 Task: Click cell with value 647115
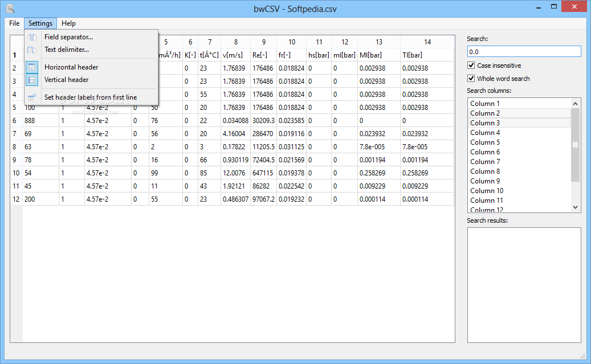(x=264, y=173)
